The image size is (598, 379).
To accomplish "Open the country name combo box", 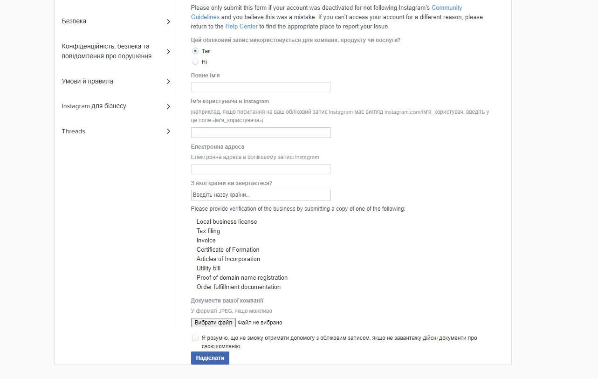I will coord(261,195).
